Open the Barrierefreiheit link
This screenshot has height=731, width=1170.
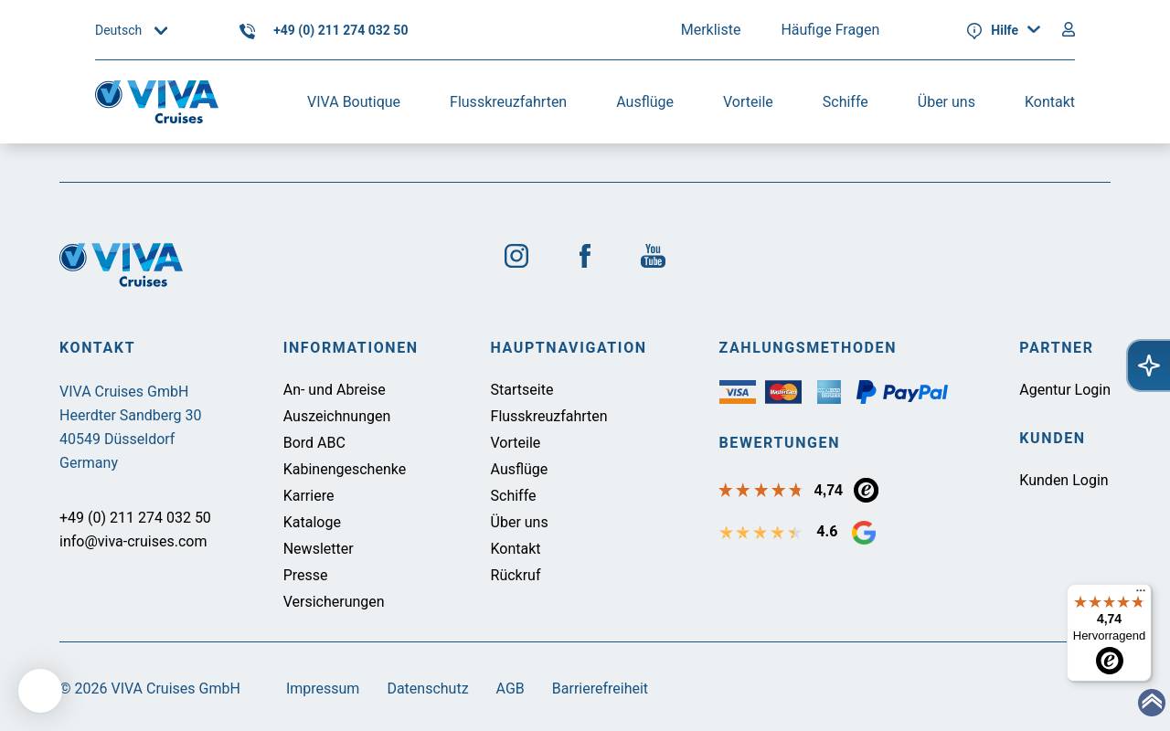(600, 689)
